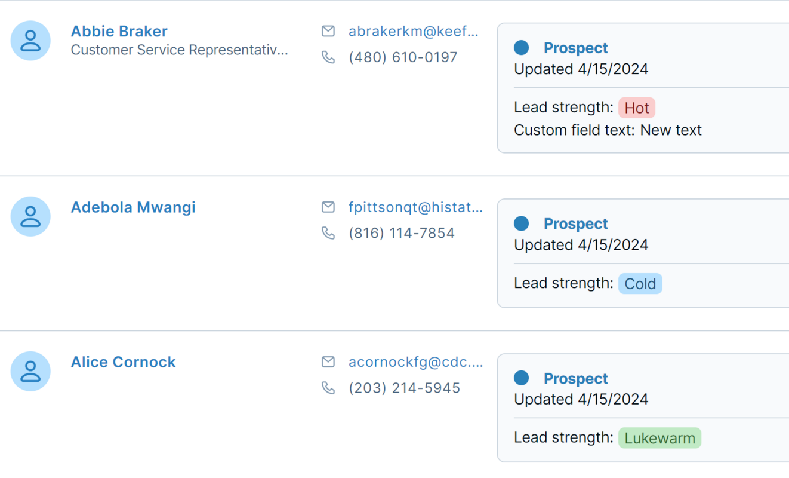Image resolution: width=789 pixels, height=478 pixels.
Task: Click Adebola Mwangi's profile avatar
Action: [30, 216]
